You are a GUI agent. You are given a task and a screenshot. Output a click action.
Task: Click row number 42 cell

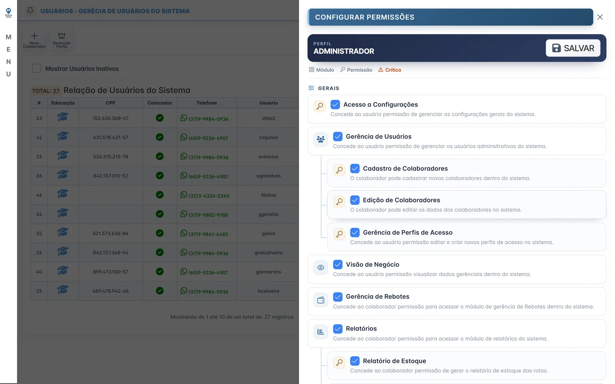click(39, 137)
